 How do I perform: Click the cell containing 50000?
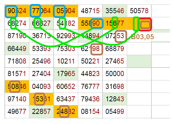(x=115, y=74)
